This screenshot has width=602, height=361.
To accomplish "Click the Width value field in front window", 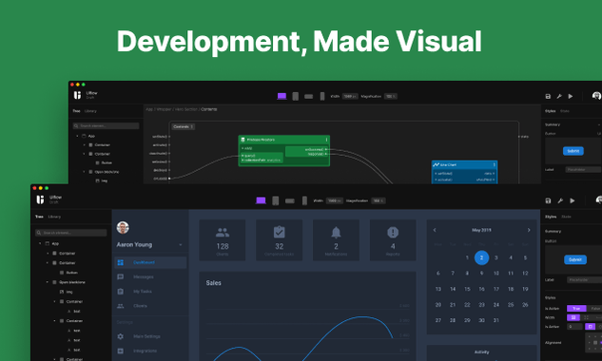I will [335, 200].
